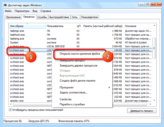This screenshot has width=164, height=127.
Task: Switch to the Службы tab
Action: click(42, 17)
